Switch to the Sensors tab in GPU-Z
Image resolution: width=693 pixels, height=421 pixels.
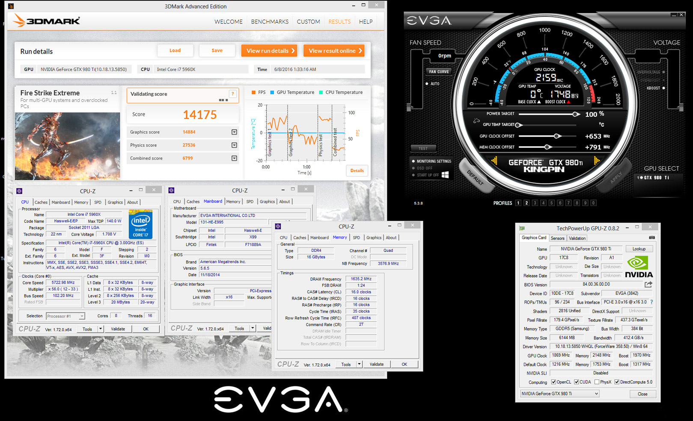click(x=557, y=238)
